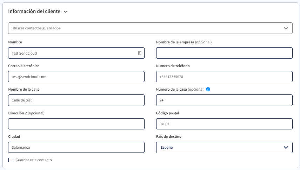Click the Número de teléfono input field
The image size is (300, 170).
[224, 77]
